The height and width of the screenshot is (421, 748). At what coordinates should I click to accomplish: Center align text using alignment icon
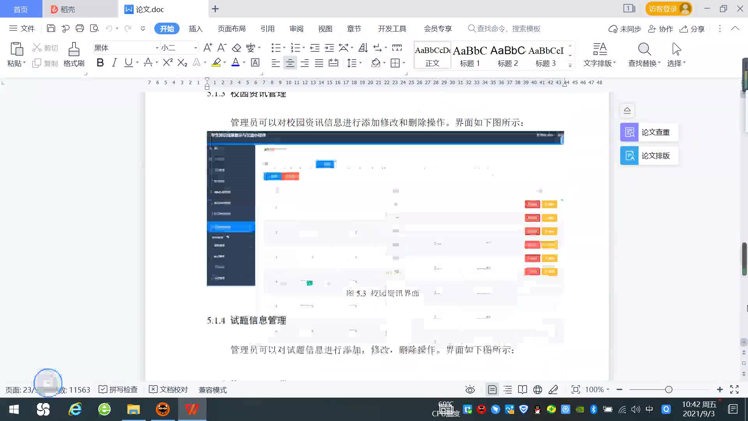tap(290, 63)
